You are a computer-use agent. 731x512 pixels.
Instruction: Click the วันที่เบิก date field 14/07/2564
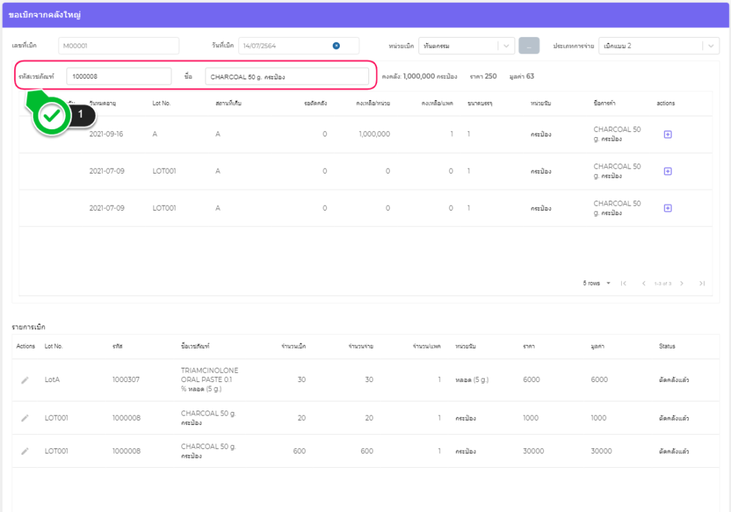(286, 46)
